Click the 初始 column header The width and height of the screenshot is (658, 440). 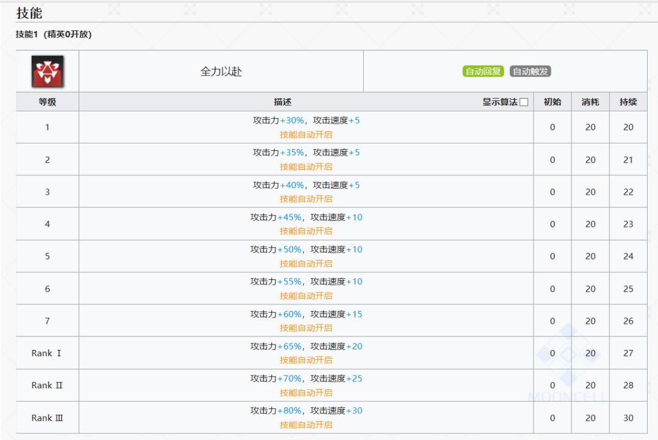click(553, 102)
